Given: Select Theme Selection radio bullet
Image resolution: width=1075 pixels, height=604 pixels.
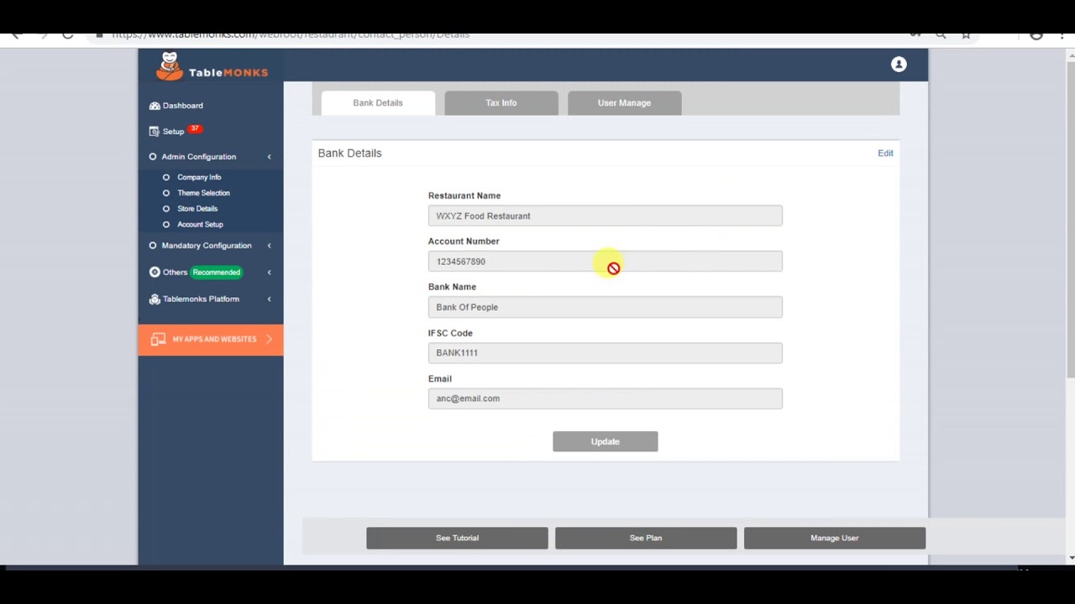Looking at the screenshot, I should coord(166,193).
